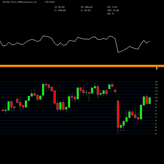This screenshot has height=164, width=164.
Task: Click the 'OC: 9.21' reading
Action: tap(112, 7)
